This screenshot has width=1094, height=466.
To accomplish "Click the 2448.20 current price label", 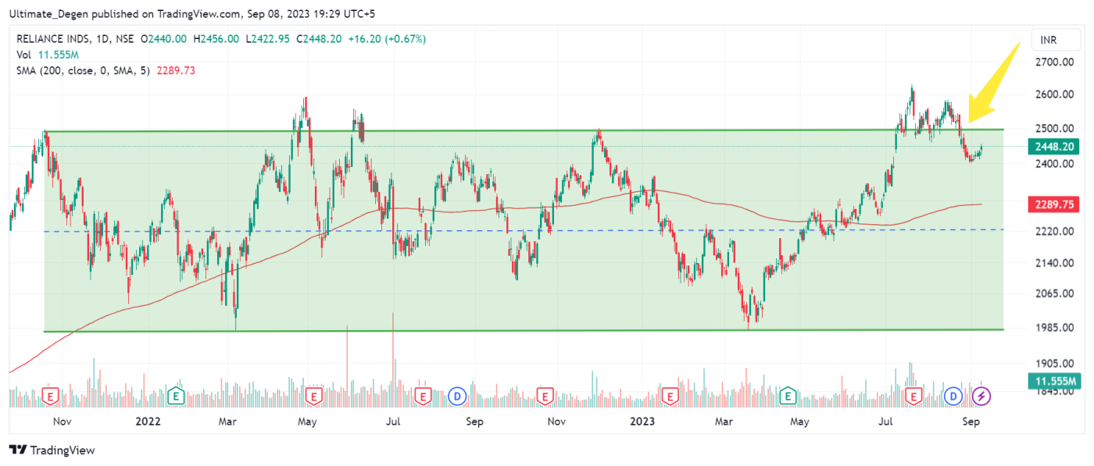I will pos(1054,146).
